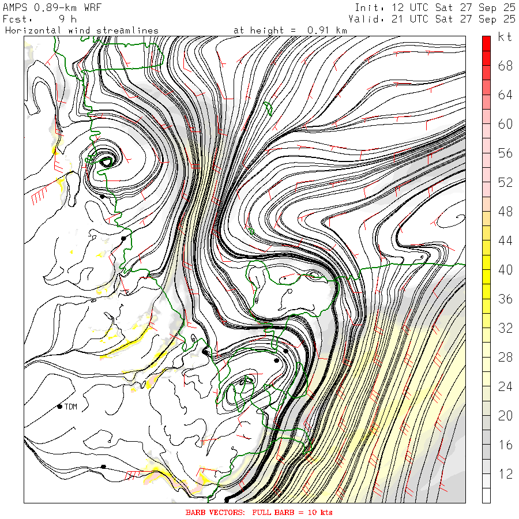This screenshot has height=519, width=519.
Task: Click the TDM station label
Action: 71,407
